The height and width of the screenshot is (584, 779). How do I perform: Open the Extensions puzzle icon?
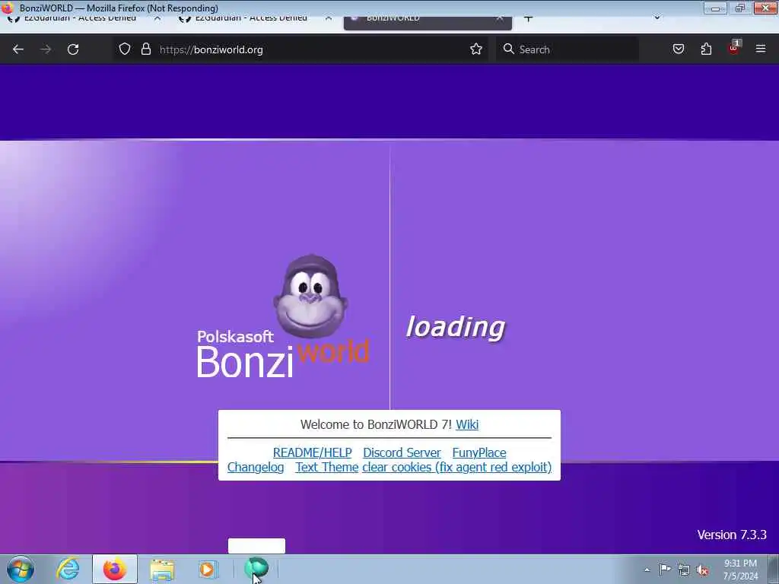706,49
